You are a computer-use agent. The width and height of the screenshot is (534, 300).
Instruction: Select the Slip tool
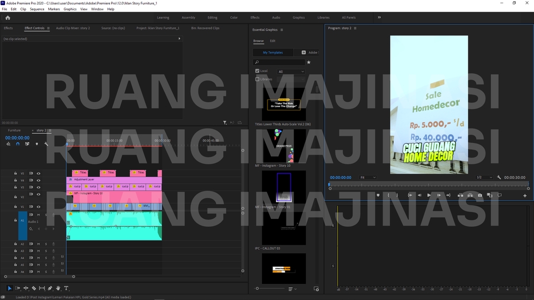[42, 288]
